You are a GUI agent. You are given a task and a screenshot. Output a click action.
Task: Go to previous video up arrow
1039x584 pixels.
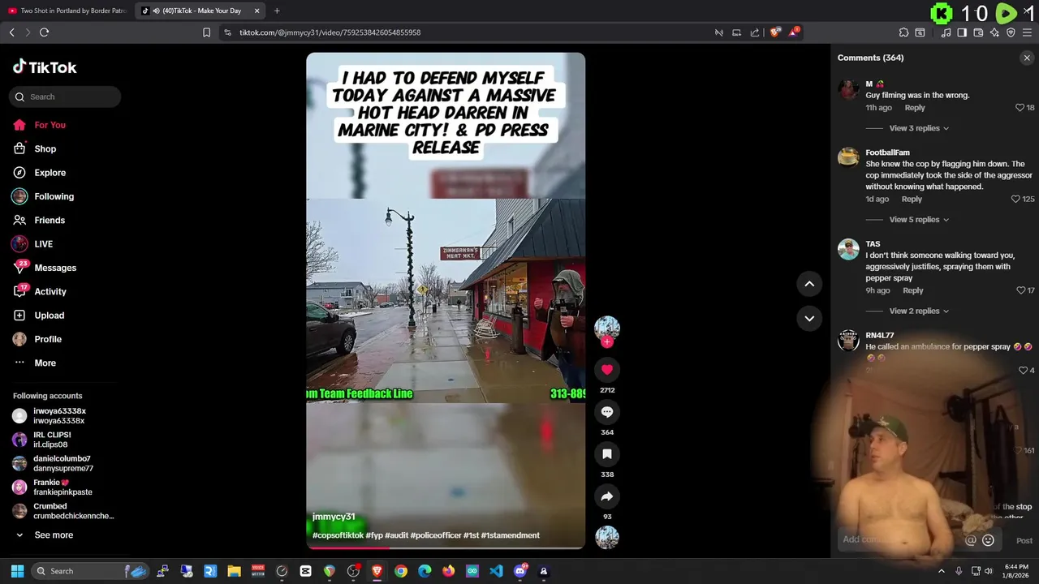click(809, 284)
